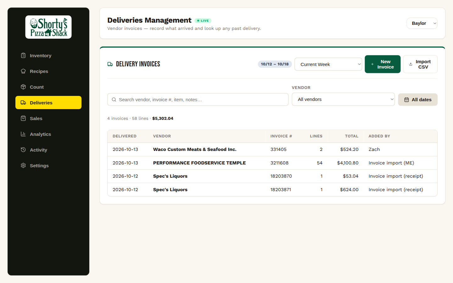Click the Shorty's Pizza Shack logo

(x=48, y=27)
